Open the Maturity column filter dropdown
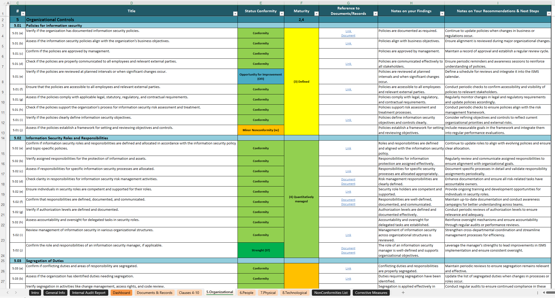Screen dimensions: 555x298 [317, 14]
